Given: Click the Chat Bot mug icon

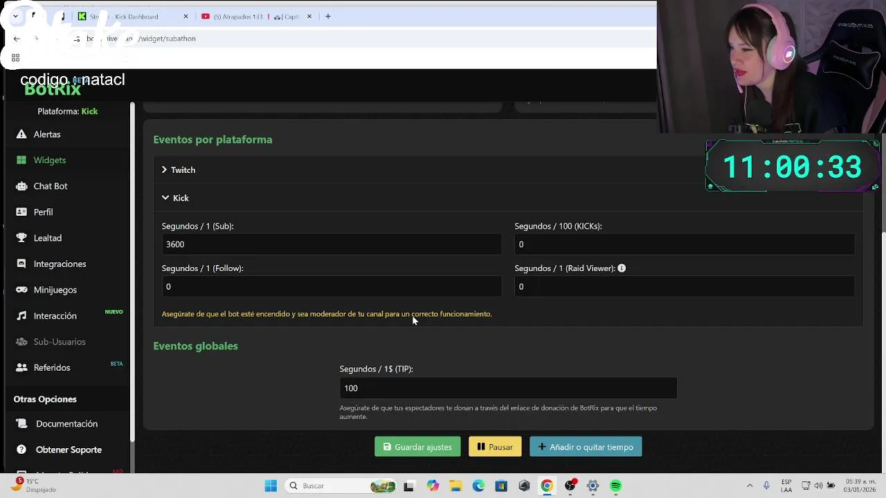Looking at the screenshot, I should click(21, 186).
